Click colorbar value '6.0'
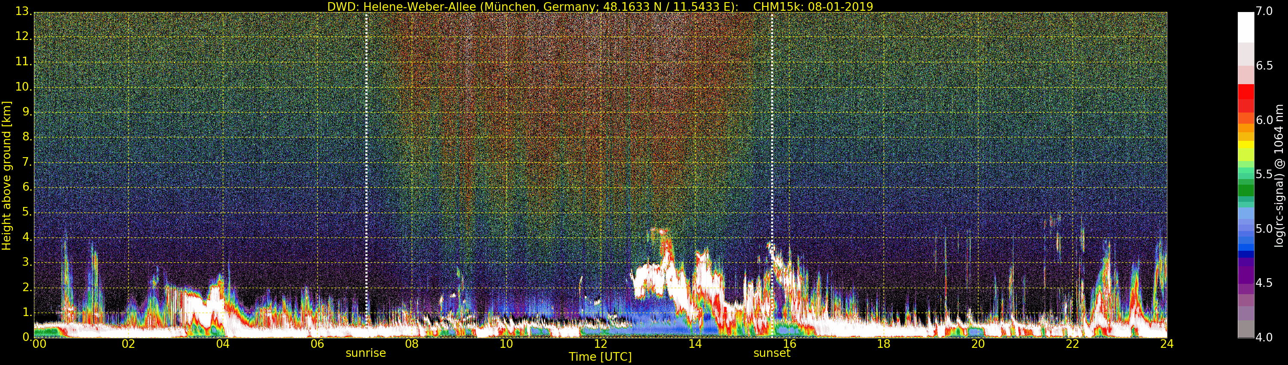1288x365 pixels. (1264, 120)
